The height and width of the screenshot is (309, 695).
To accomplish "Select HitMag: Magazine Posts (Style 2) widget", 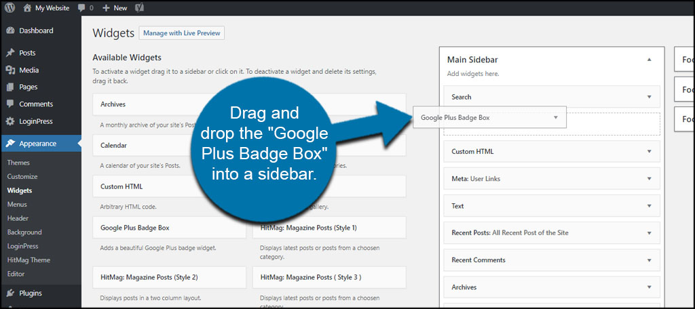I will coord(169,277).
